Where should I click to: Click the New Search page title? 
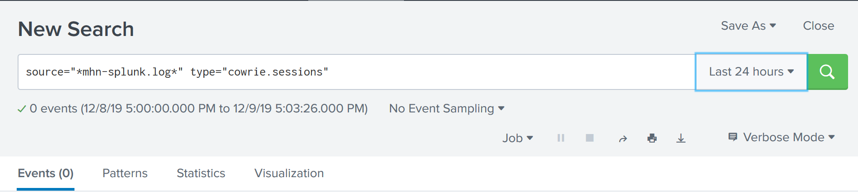coord(76,29)
